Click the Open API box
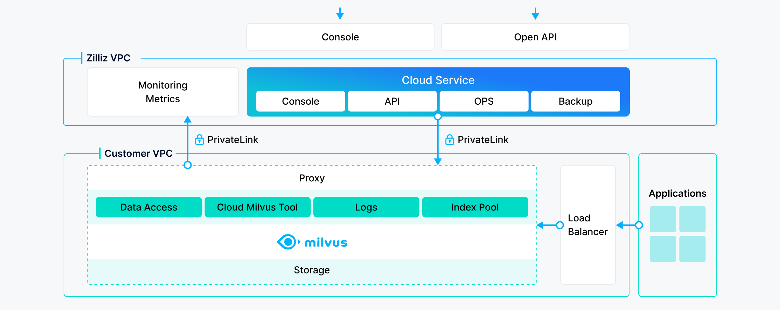The height and width of the screenshot is (310, 780). 535,37
